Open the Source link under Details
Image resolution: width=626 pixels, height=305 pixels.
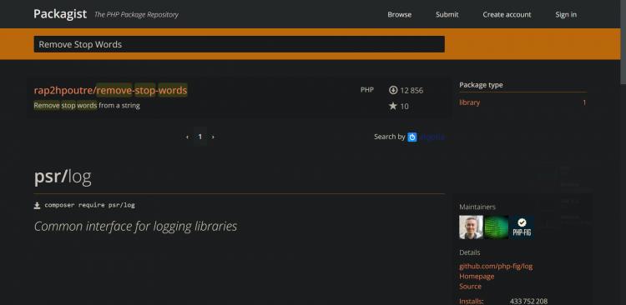(x=470, y=287)
